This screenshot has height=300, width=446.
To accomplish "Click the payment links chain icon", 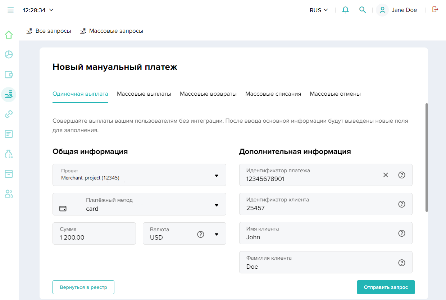I will tap(9, 114).
